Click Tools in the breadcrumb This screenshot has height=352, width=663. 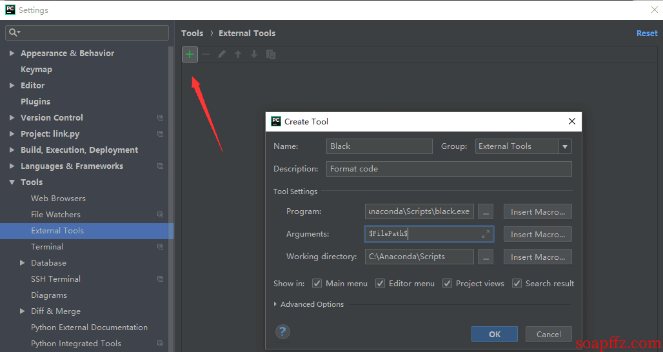pyautogui.click(x=192, y=33)
